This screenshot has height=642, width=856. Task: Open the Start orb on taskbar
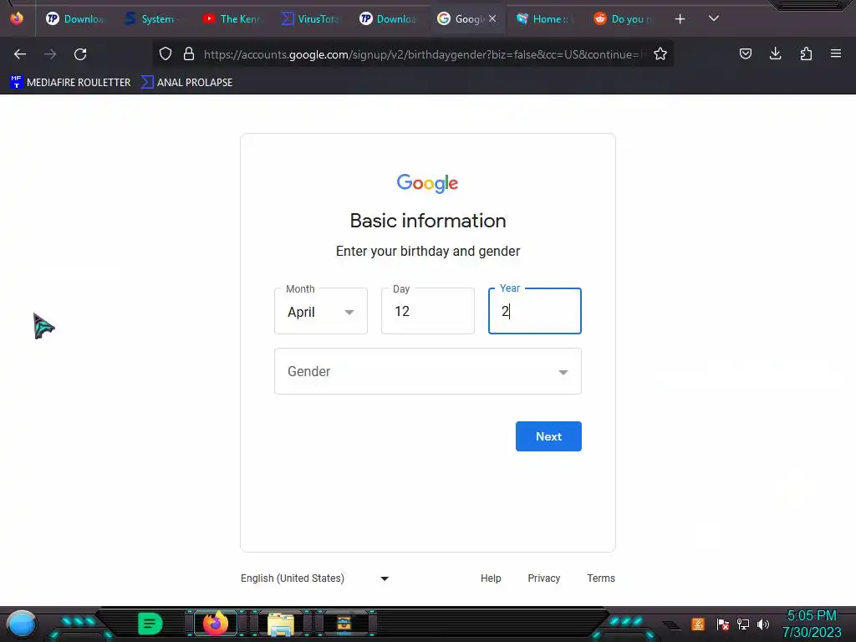tap(21, 624)
